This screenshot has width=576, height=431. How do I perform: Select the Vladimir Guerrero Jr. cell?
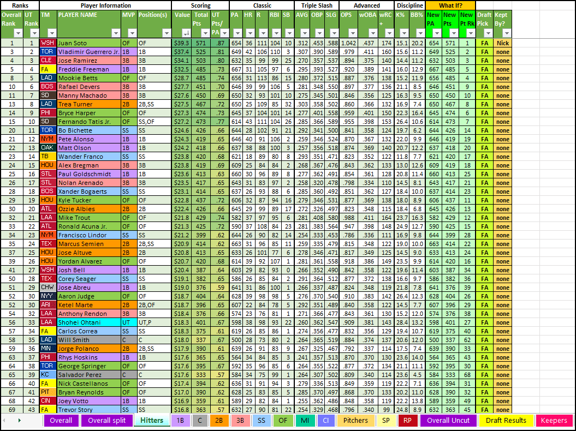coord(89,52)
